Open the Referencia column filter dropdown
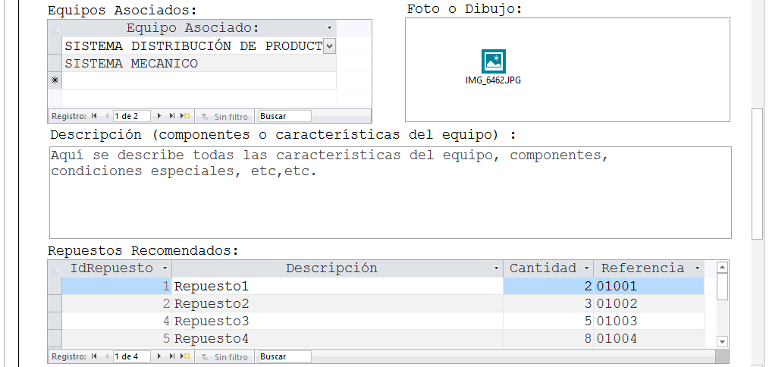Image resolution: width=769 pixels, height=367 pixels. tap(697, 268)
